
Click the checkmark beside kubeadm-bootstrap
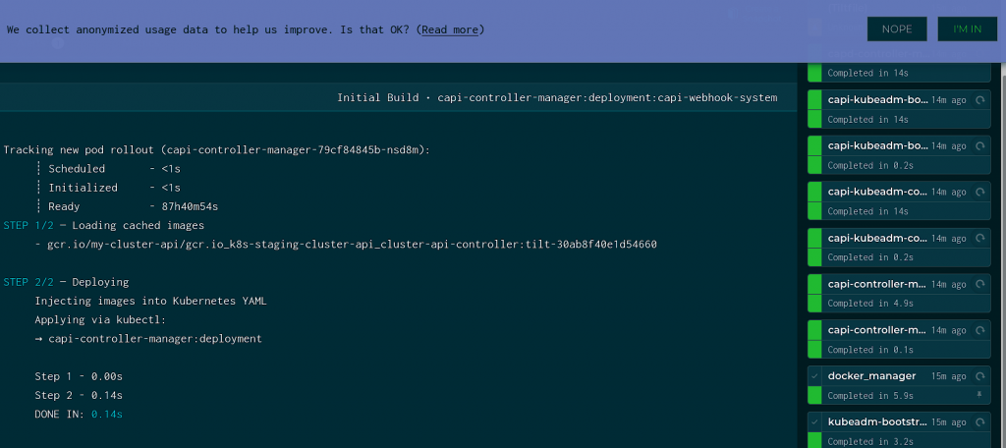(x=814, y=422)
